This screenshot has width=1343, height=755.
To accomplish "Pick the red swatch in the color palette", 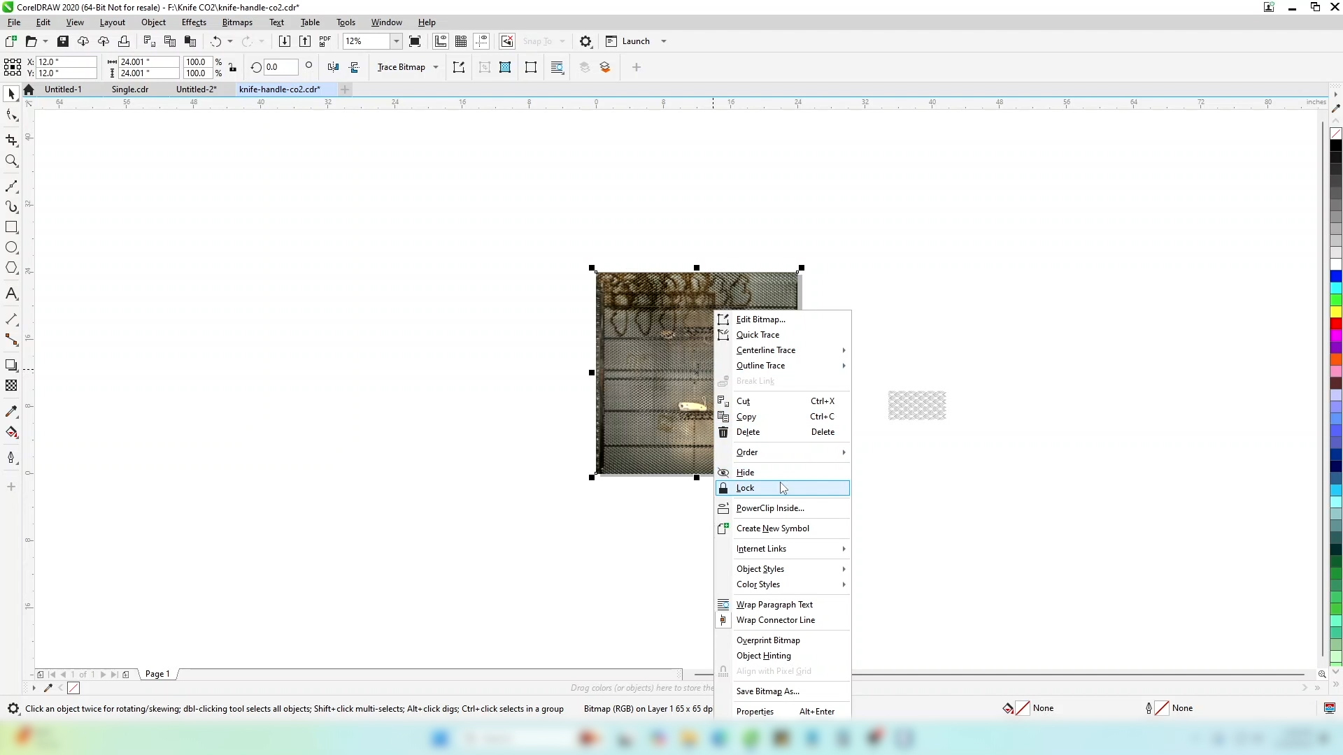I will coord(1336,324).
